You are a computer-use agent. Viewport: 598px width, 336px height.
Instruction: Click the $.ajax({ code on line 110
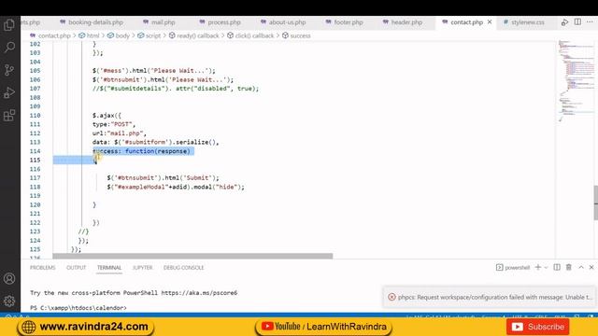tap(107, 116)
